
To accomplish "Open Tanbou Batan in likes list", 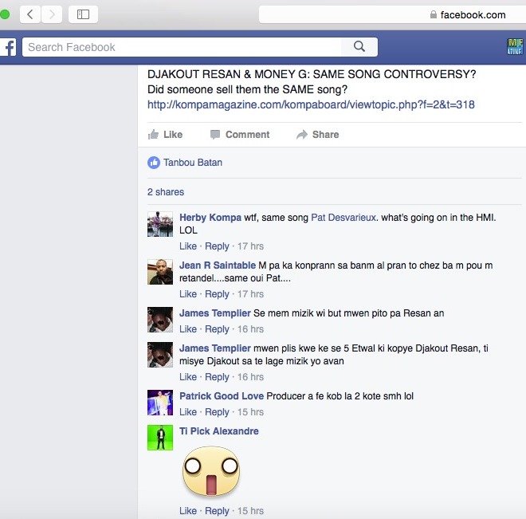I will click(x=193, y=163).
